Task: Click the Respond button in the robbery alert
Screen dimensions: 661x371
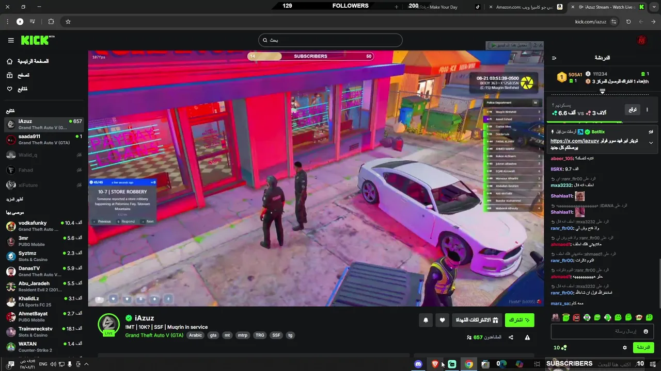Action: [125, 222]
